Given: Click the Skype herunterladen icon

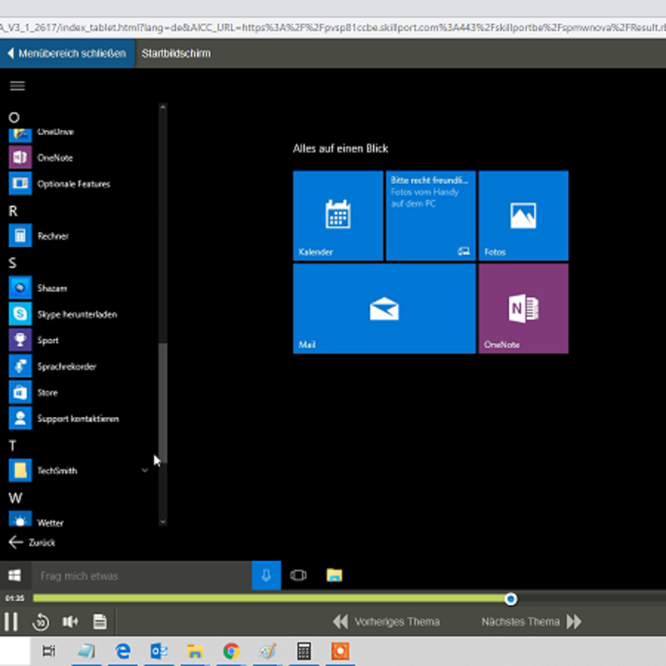Looking at the screenshot, I should [20, 314].
